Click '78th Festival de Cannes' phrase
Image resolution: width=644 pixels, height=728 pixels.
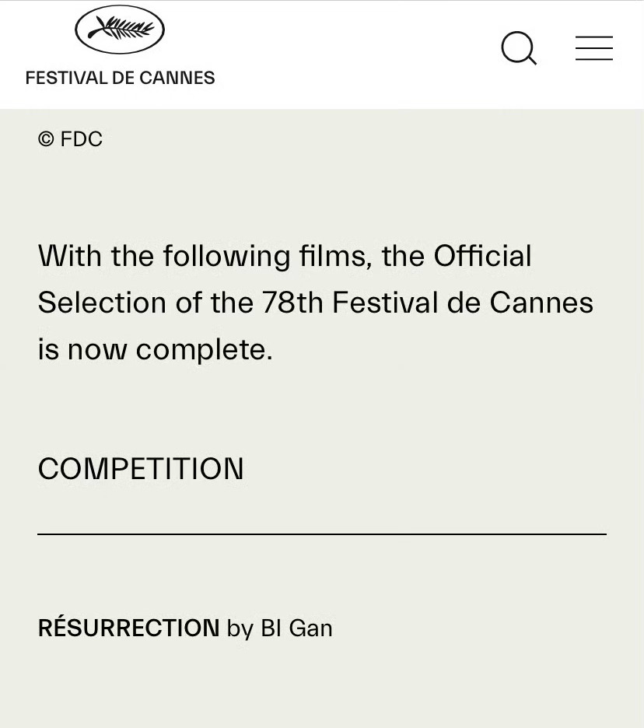pos(427,303)
